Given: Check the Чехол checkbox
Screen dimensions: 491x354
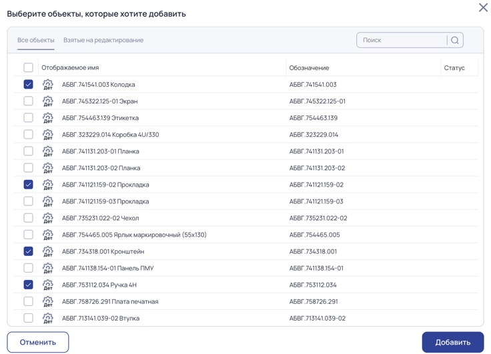Looking at the screenshot, I should click(x=28, y=218).
